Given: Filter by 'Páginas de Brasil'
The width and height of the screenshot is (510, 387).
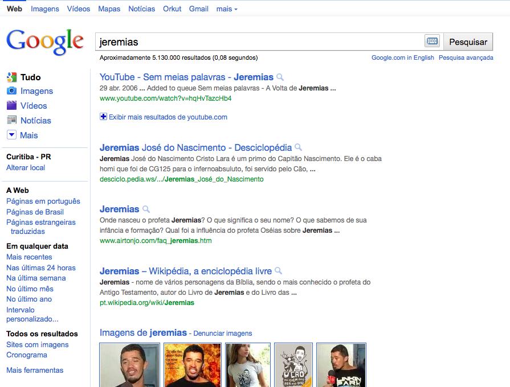Looking at the screenshot, I should [x=35, y=212].
